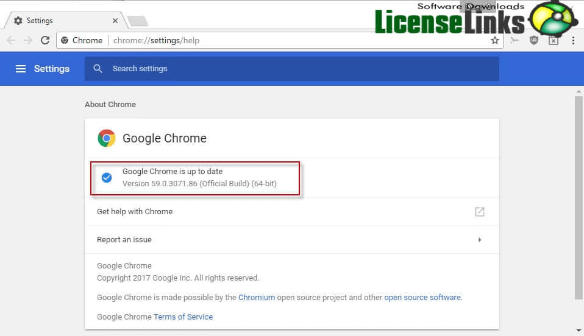584x336 pixels.
Task: Click the Version 59.0.3071.86 text
Action: (x=199, y=183)
